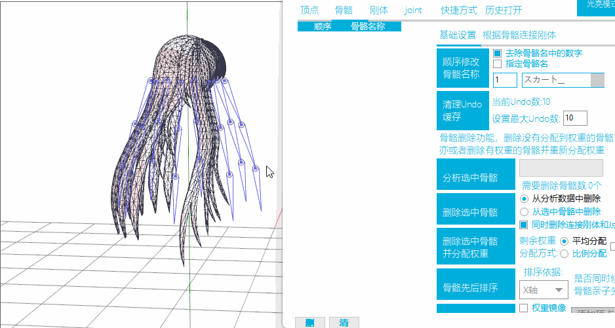
Task: Select the joint tab
Action: 413,10
